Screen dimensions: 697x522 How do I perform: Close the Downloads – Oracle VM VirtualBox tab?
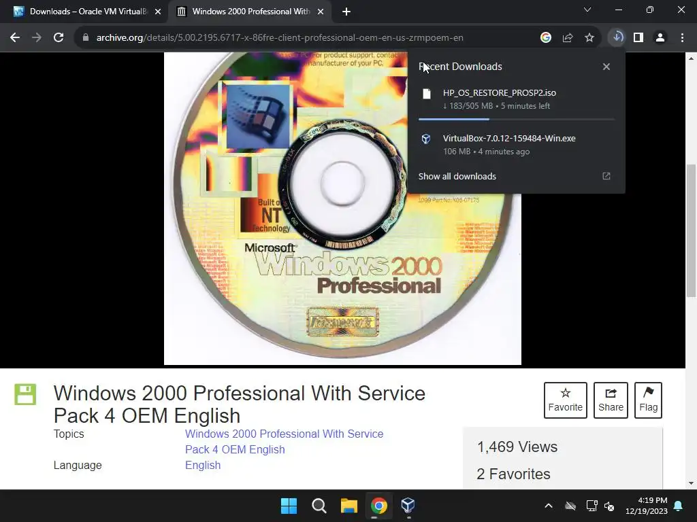[158, 12]
